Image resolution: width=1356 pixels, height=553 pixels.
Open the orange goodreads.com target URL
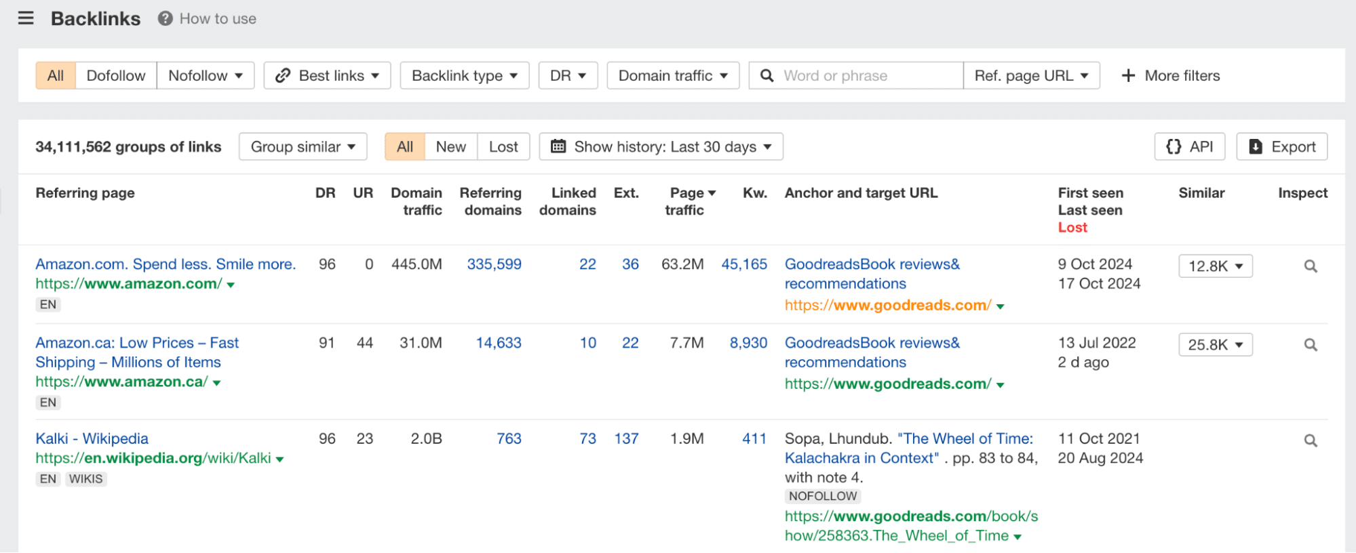[x=888, y=306]
